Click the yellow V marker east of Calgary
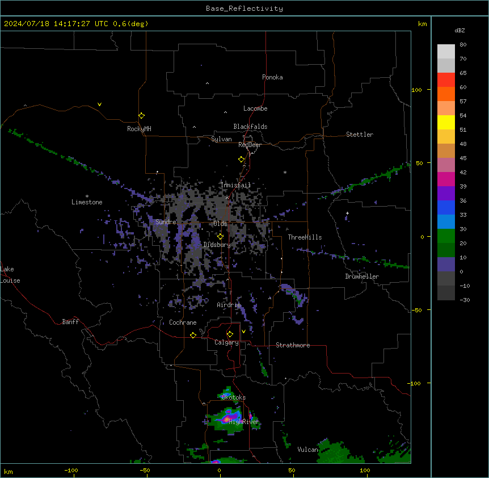This screenshot has width=489, height=478. pos(243,332)
